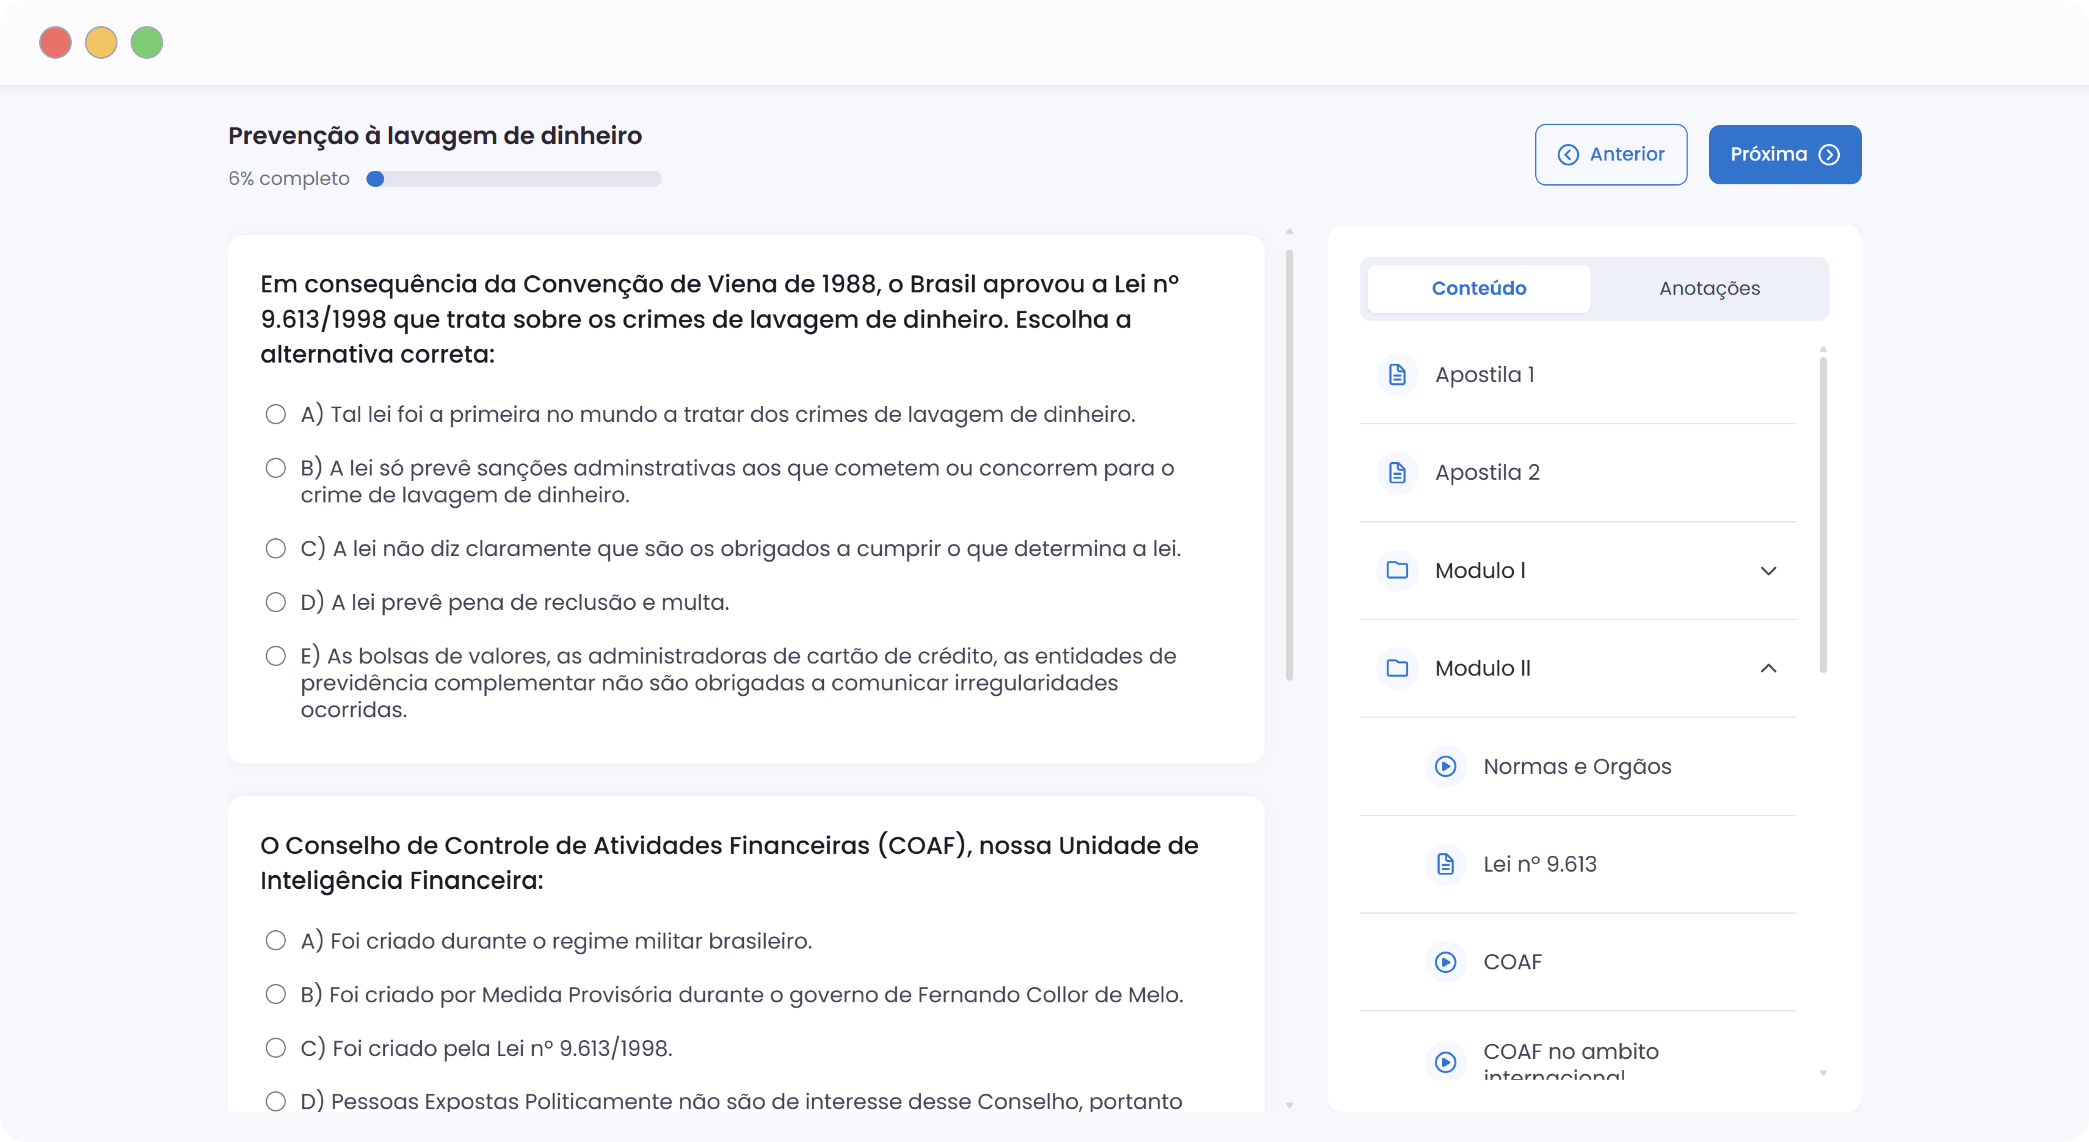Go to the Próxima question
The image size is (2089, 1142).
1785,154
